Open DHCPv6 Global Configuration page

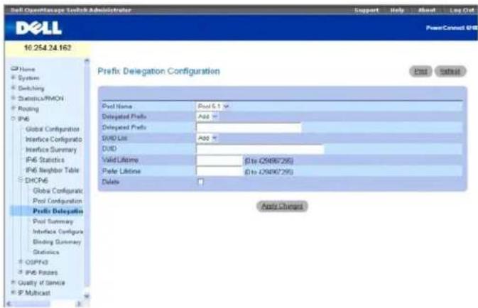point(58,191)
